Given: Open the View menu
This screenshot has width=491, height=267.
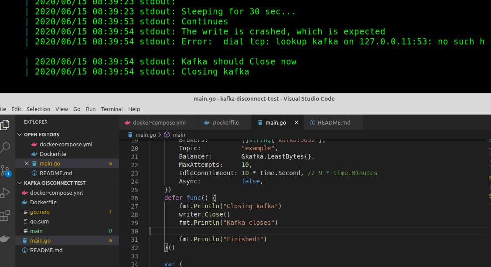Looking at the screenshot, I should coord(61,109).
